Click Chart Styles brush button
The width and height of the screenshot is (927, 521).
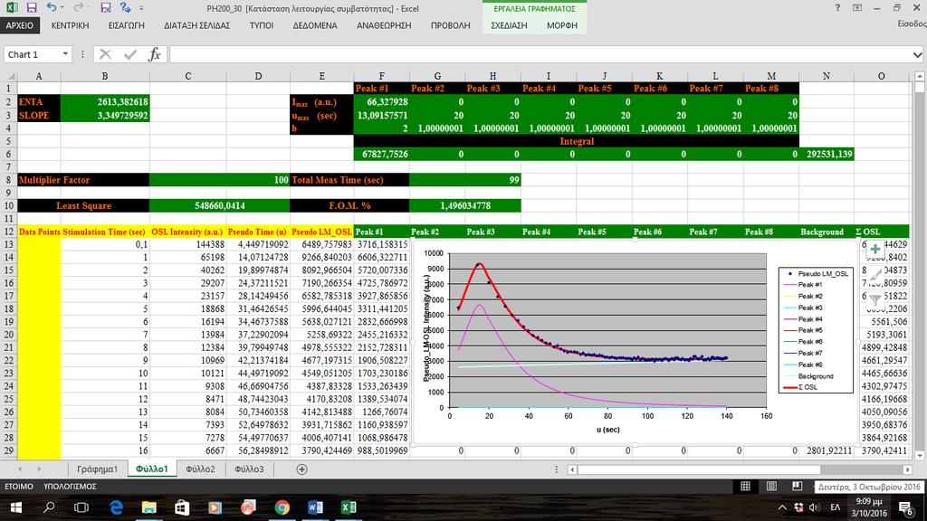[x=875, y=275]
